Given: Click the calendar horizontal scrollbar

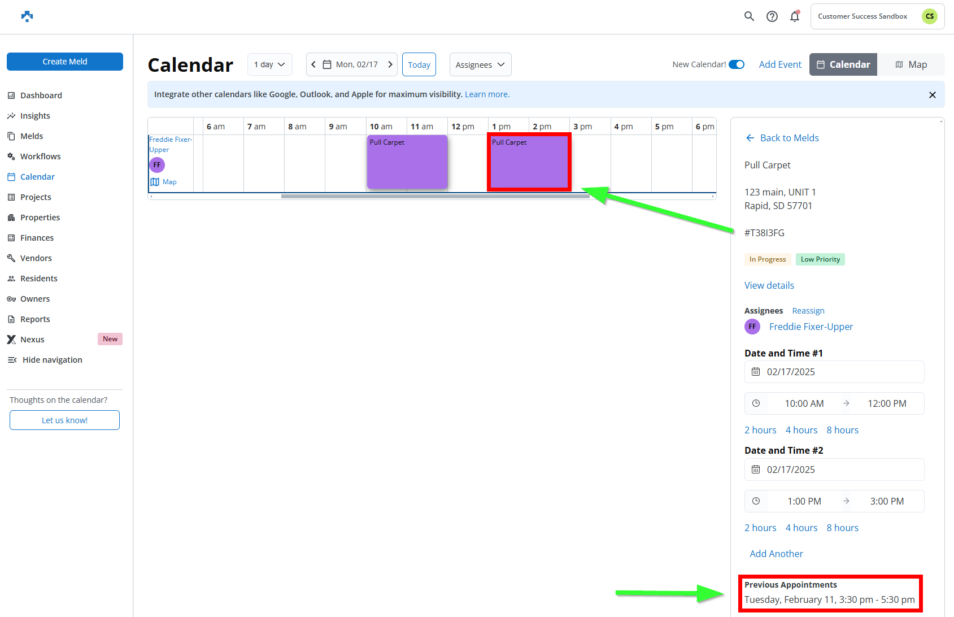Looking at the screenshot, I should pos(435,197).
